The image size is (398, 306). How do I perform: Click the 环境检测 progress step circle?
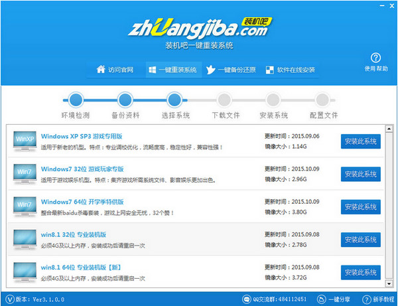click(x=76, y=100)
